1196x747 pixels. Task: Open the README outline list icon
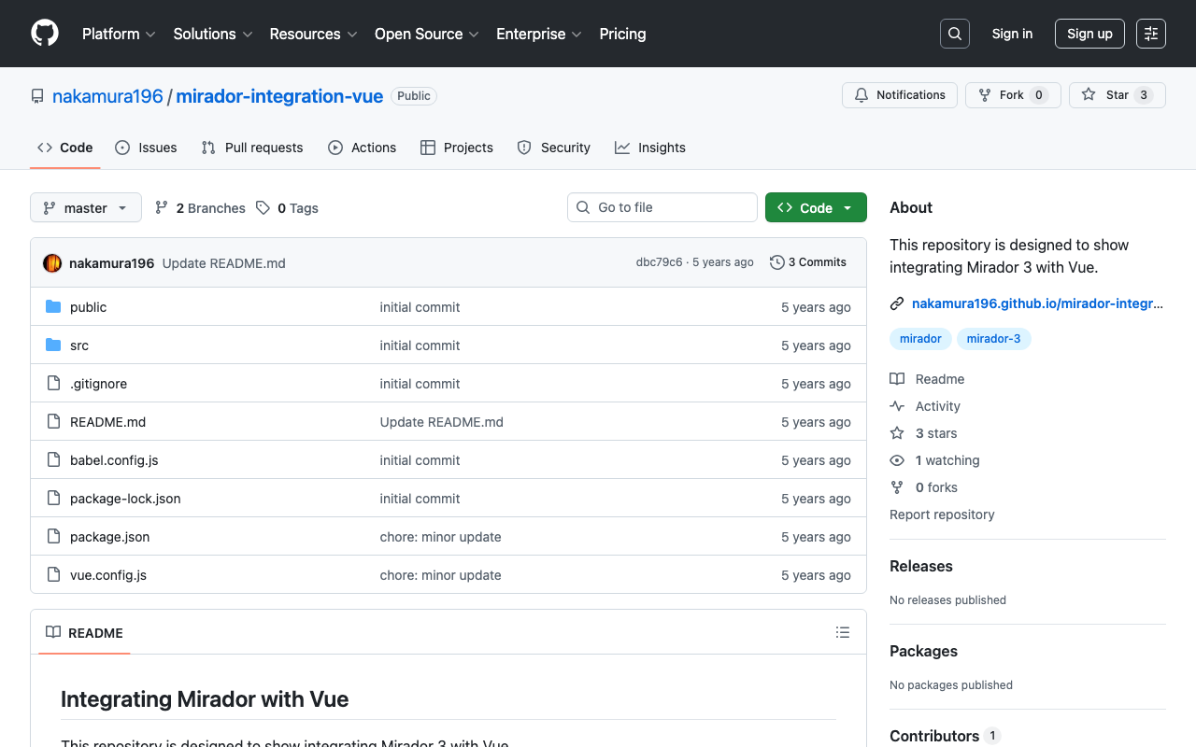coord(842,632)
